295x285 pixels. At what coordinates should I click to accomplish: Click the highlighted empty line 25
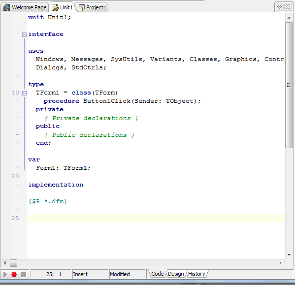tap(156, 218)
